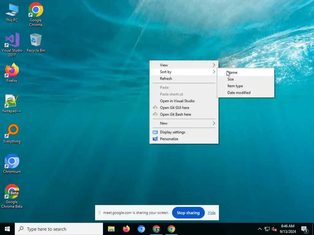314x235 pixels.
Task: Click the search magnifier icon in taskbar
Action: [21, 229]
